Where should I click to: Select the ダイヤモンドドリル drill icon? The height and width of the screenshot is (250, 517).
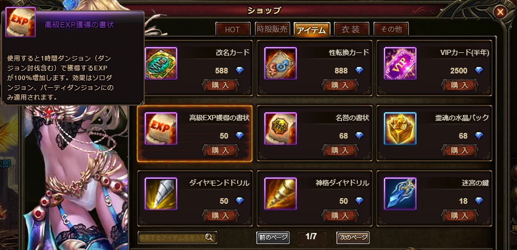point(161,194)
